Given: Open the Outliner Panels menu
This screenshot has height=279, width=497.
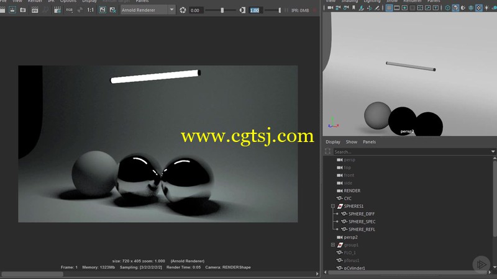Looking at the screenshot, I should [x=369, y=142].
